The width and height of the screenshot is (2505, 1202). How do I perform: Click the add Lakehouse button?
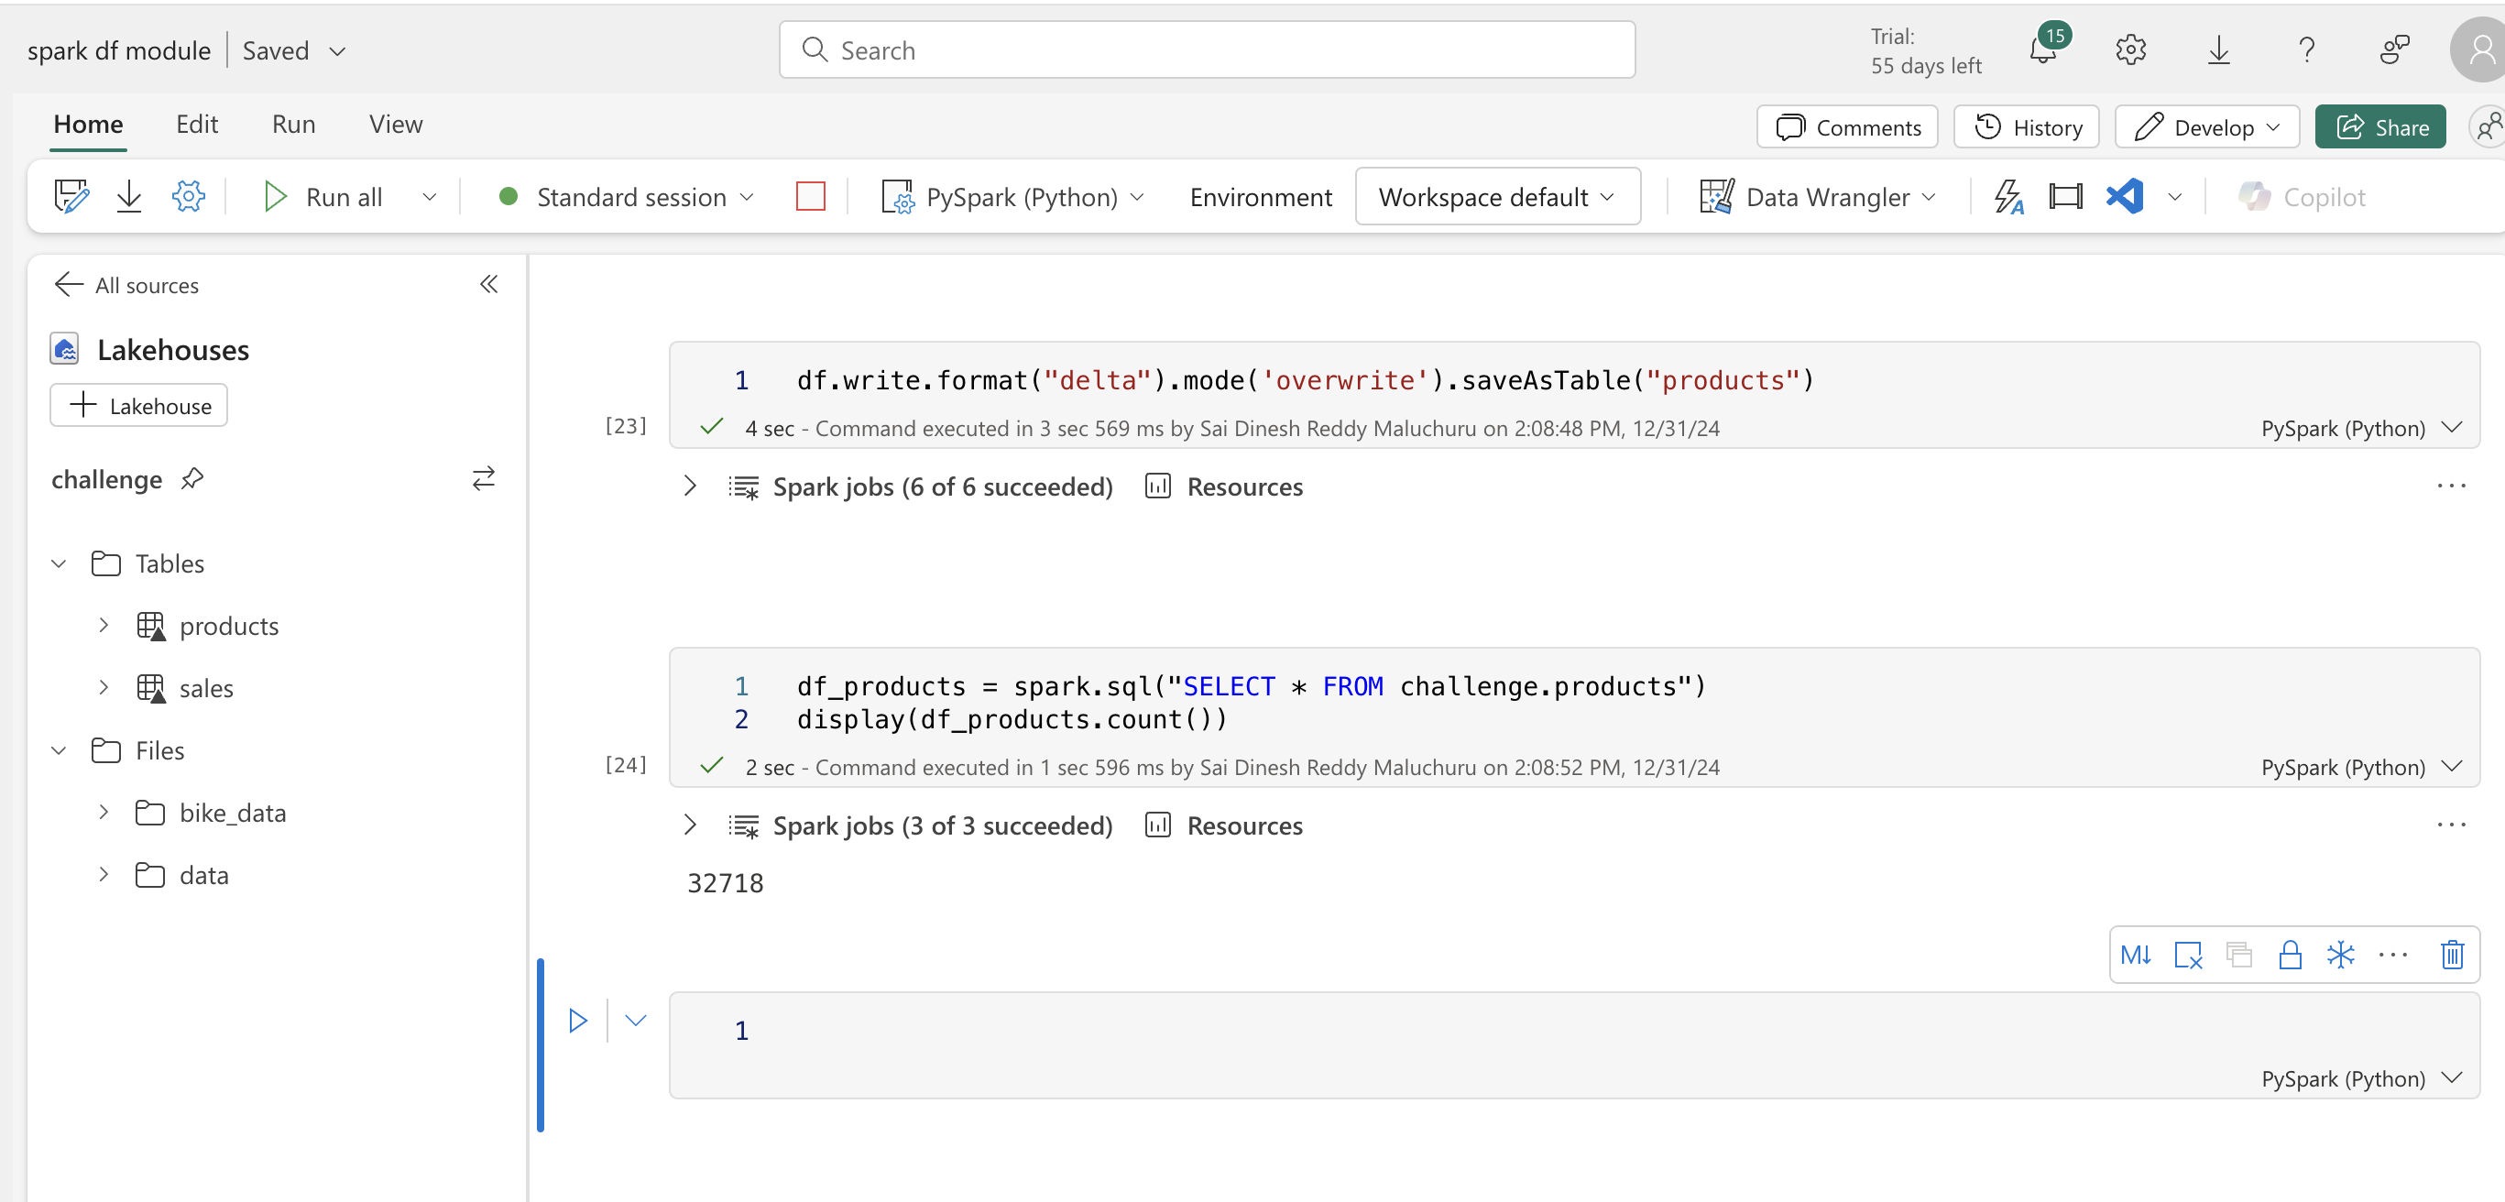(139, 406)
